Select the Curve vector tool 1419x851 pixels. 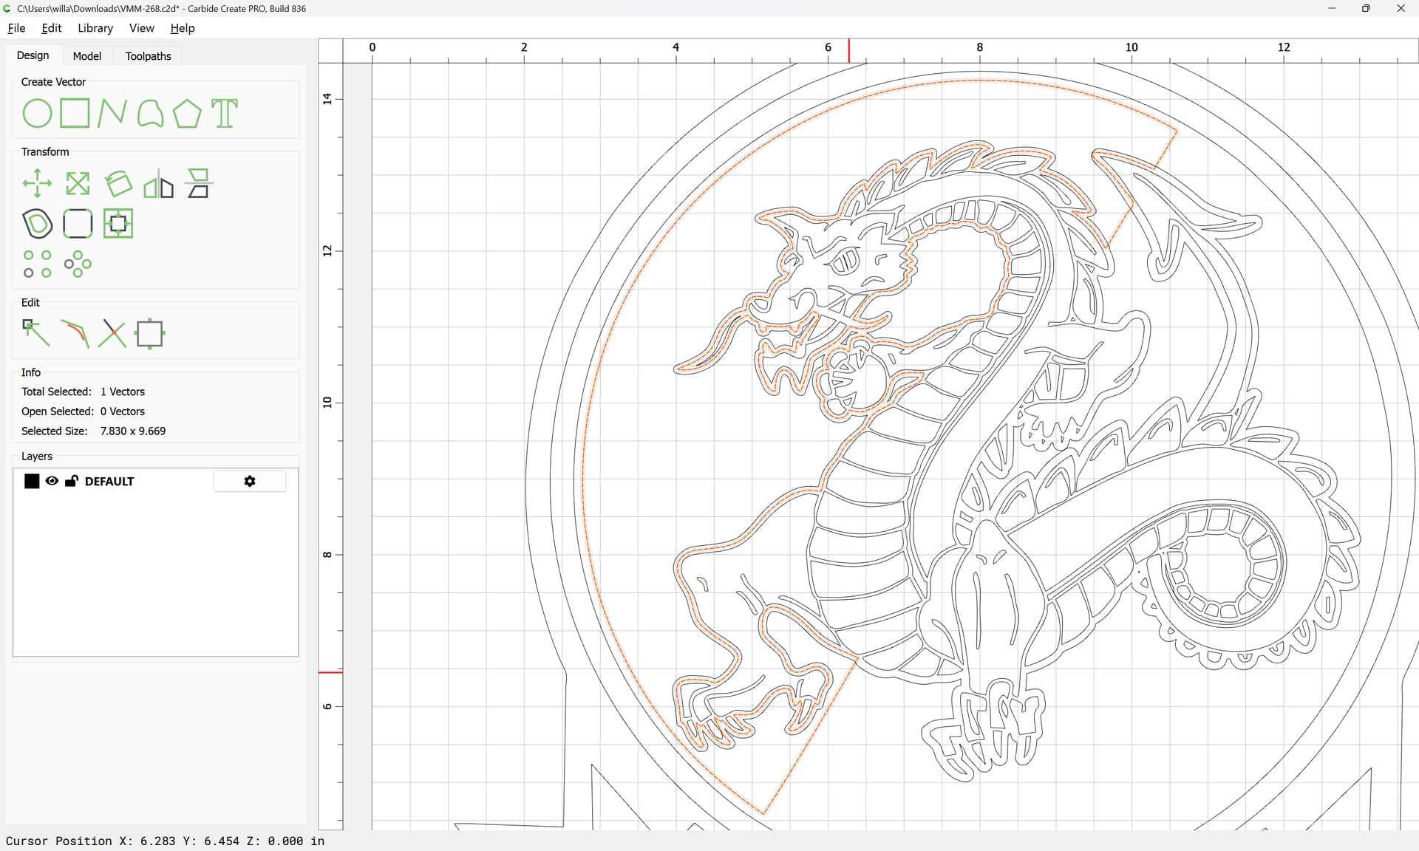[150, 114]
